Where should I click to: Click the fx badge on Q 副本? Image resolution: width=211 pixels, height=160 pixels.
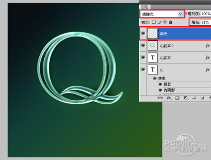pyautogui.click(x=208, y=57)
